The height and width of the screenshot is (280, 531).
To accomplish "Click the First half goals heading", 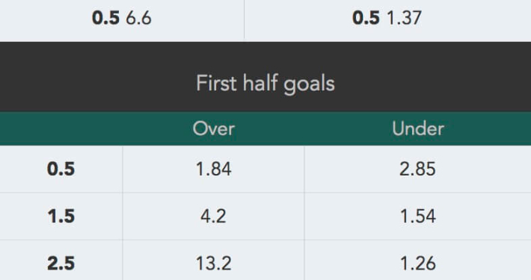I will point(265,83).
